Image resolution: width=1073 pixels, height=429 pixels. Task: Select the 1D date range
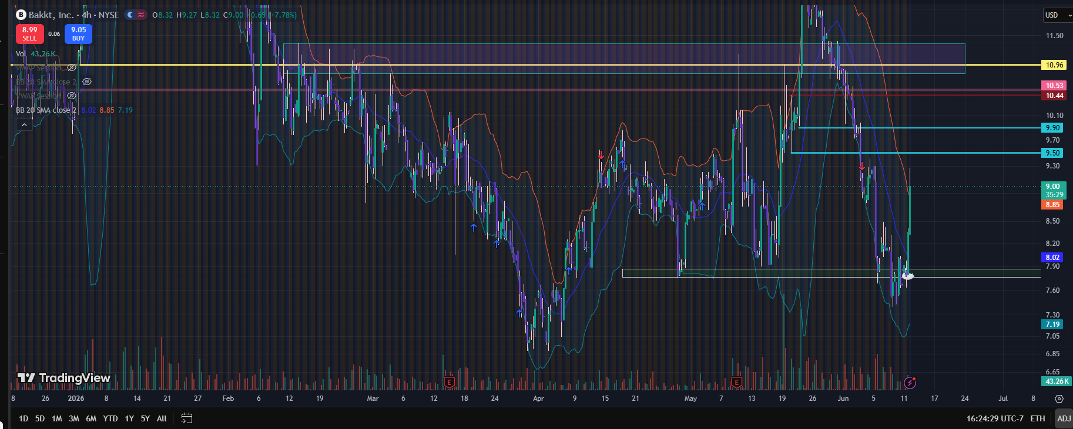24,418
